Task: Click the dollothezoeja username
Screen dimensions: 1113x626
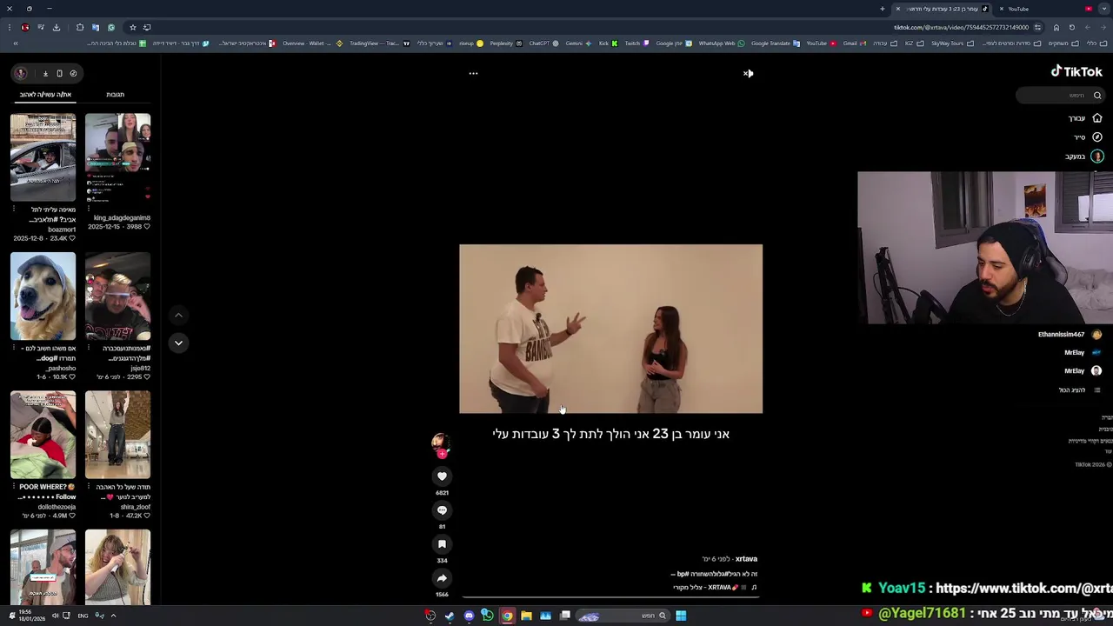Action: point(57,507)
